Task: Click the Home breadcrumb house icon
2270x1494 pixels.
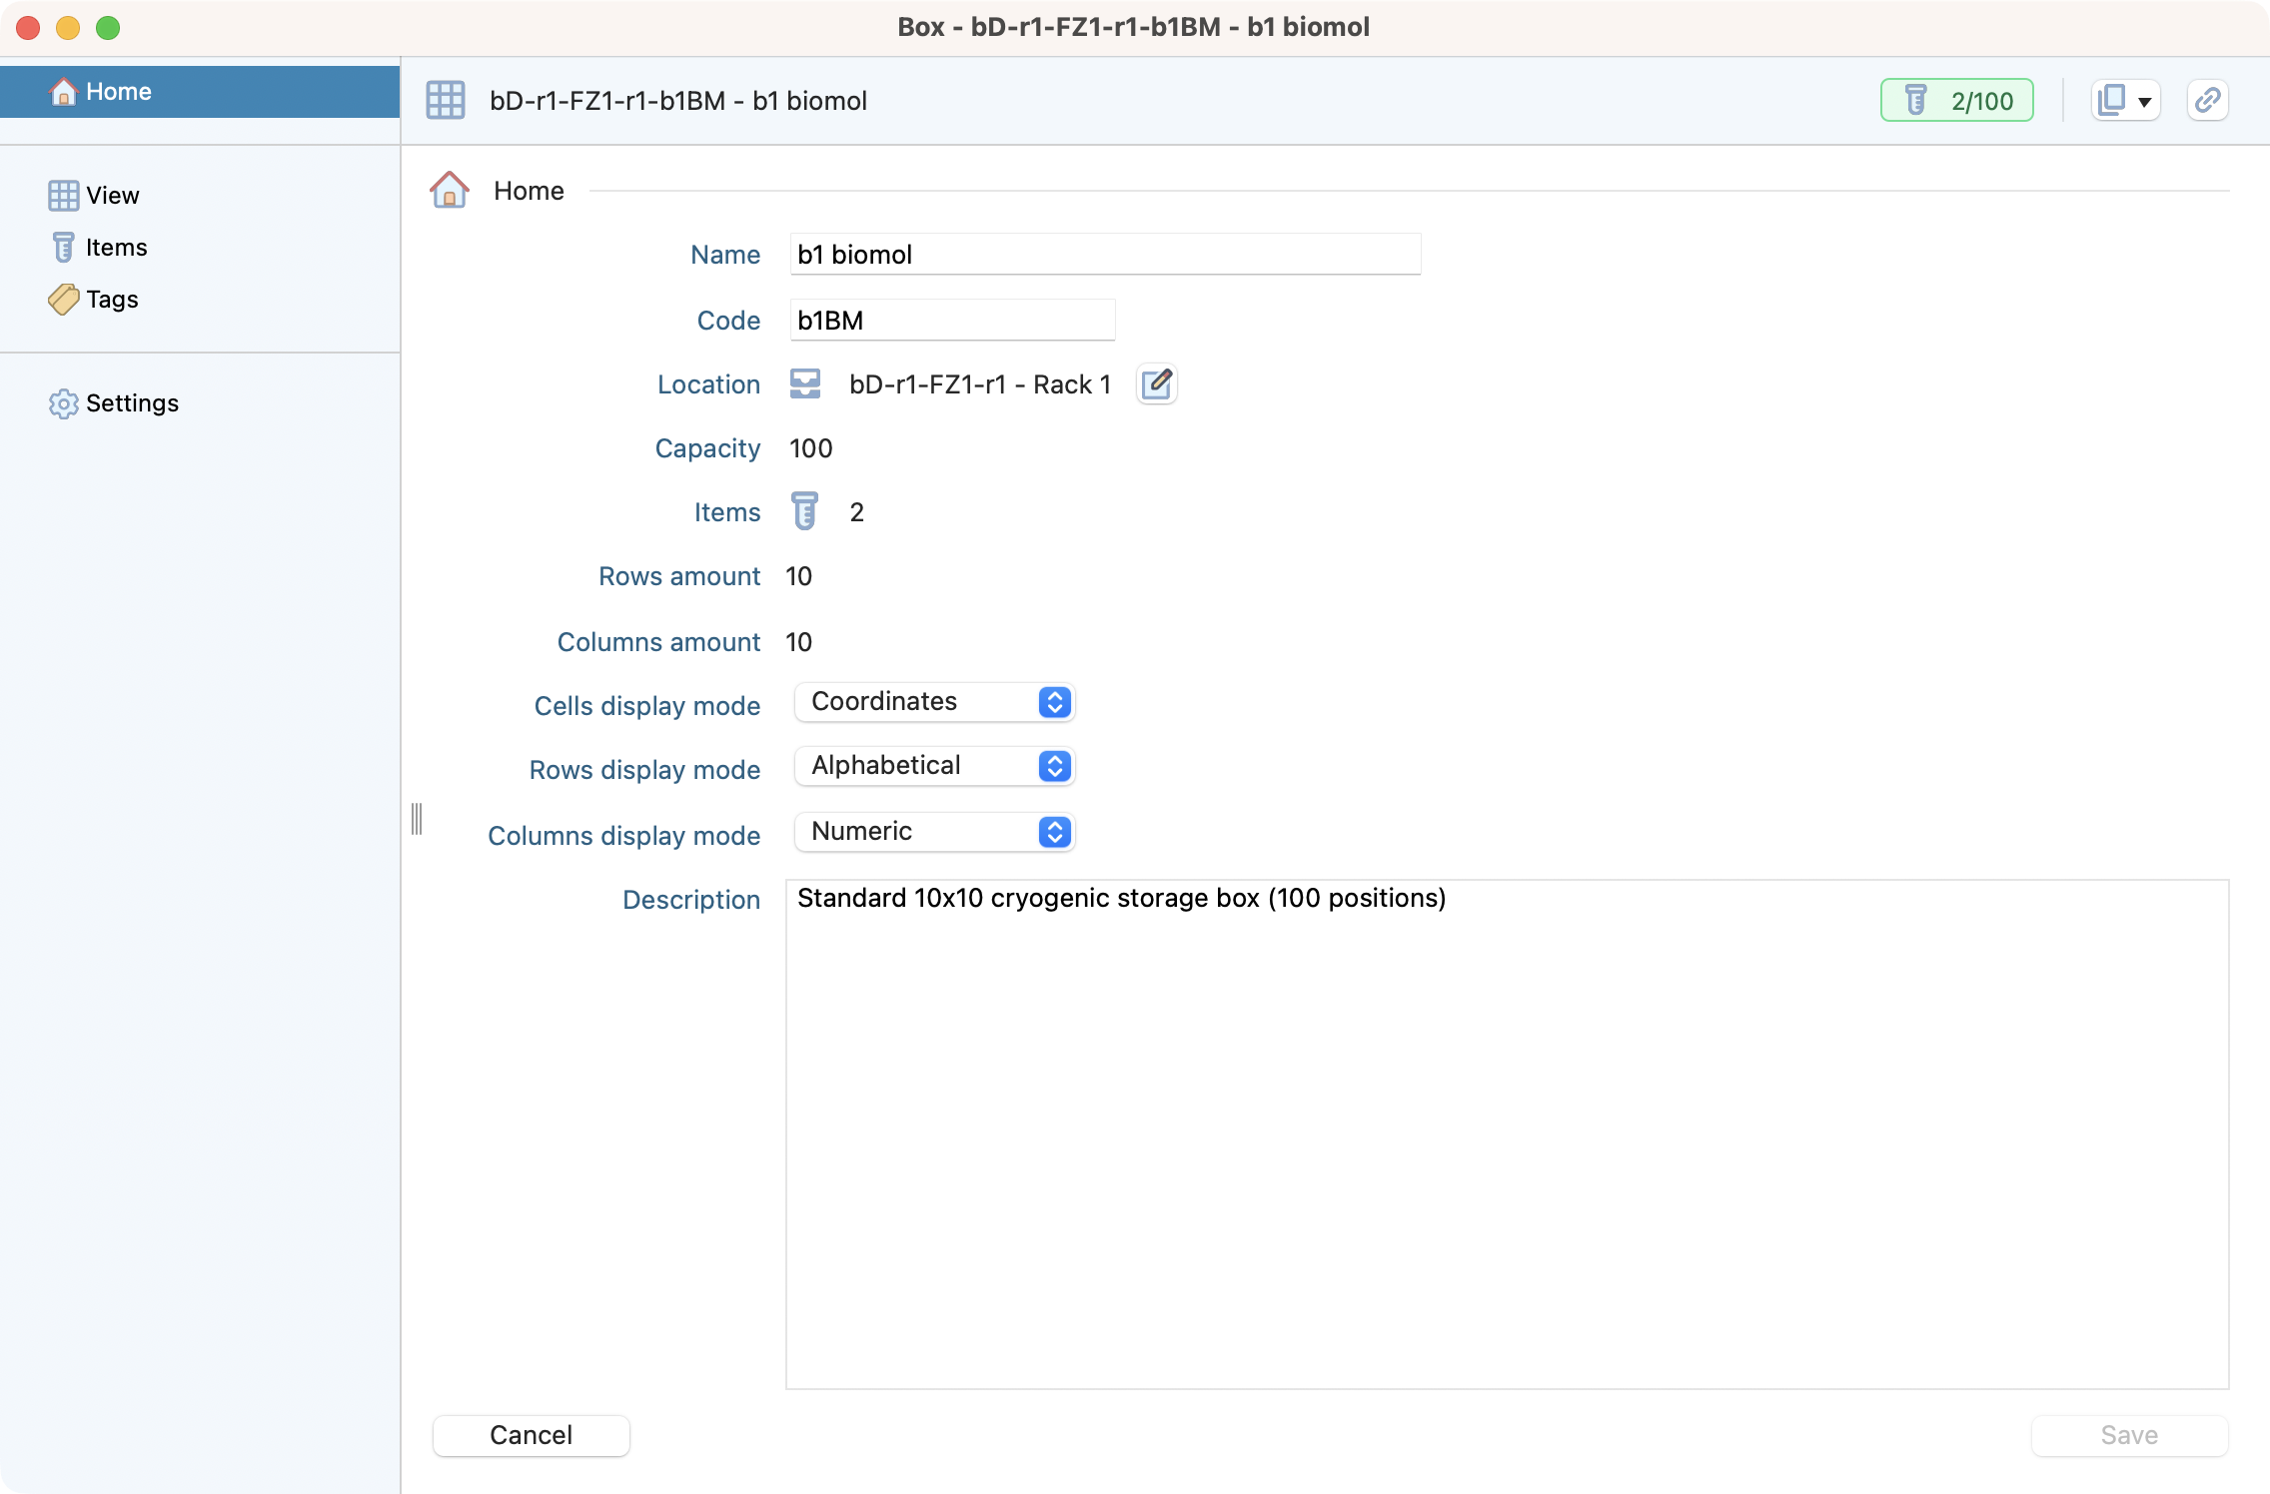Action: pos(450,190)
